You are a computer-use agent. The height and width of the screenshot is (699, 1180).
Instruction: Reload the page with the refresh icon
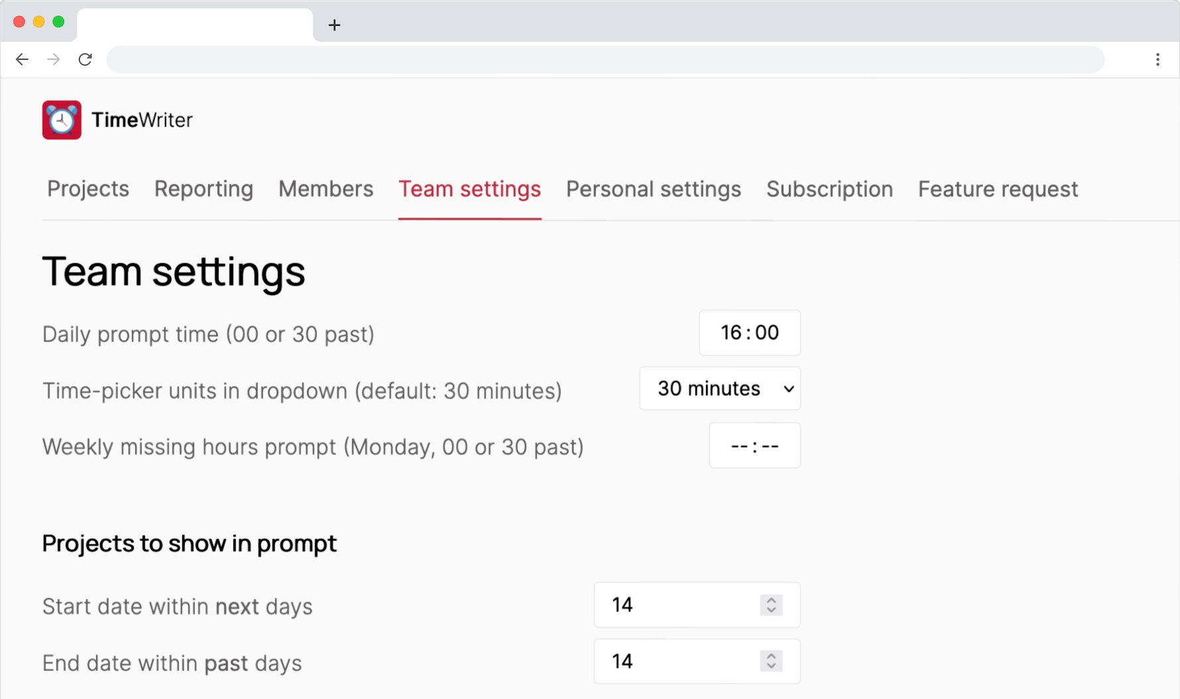point(86,60)
